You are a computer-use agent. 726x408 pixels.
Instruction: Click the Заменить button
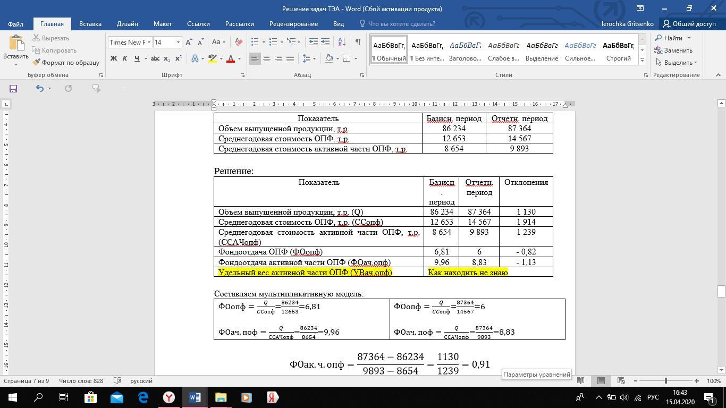[x=673, y=50]
